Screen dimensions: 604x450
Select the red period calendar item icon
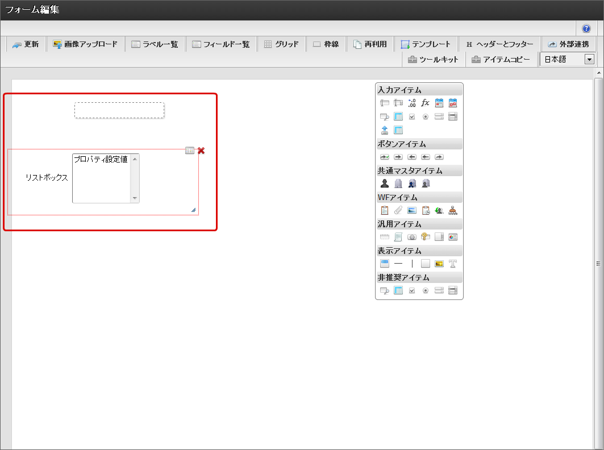click(x=453, y=103)
